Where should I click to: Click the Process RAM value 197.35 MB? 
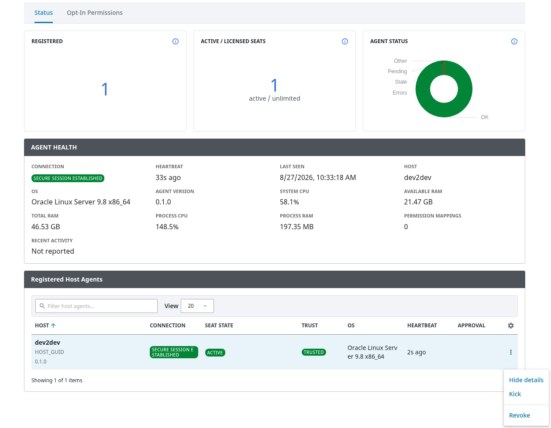(x=297, y=227)
